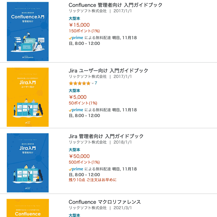Click the five-star rating for Jira ユーザー向け
The height and width of the screenshot is (217, 217).
(80, 83)
